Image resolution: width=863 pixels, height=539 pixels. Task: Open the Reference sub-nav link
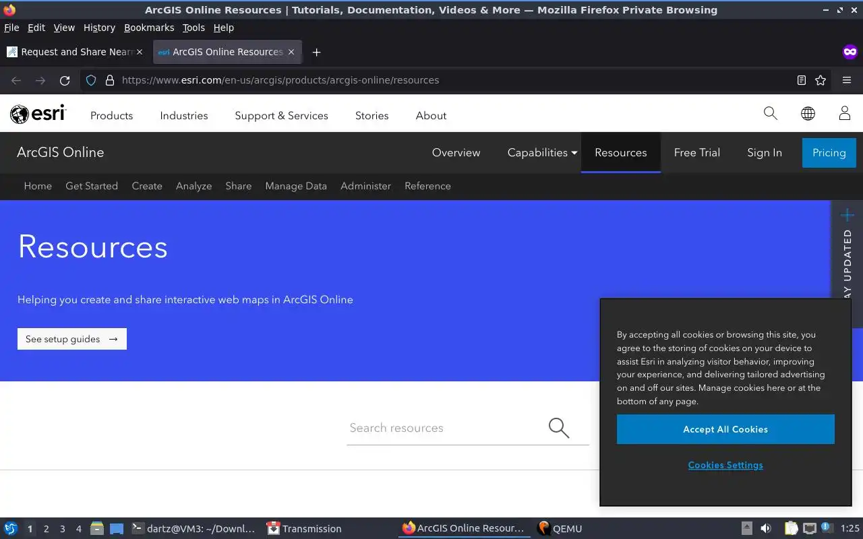click(x=427, y=186)
